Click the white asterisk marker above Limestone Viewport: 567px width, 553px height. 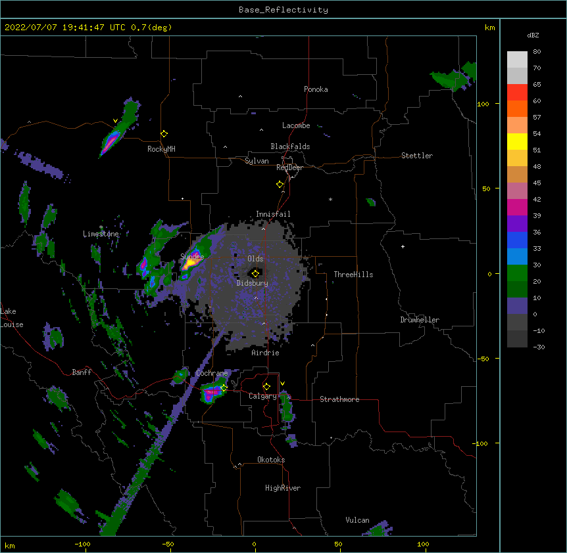click(101, 227)
